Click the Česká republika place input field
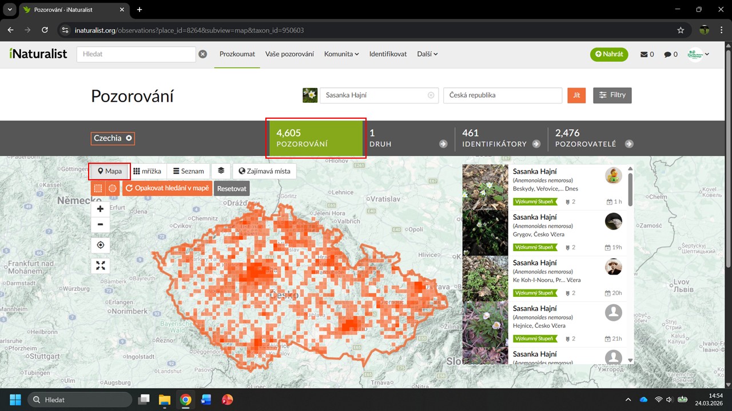Viewport: 732px width, 411px height. coord(502,95)
